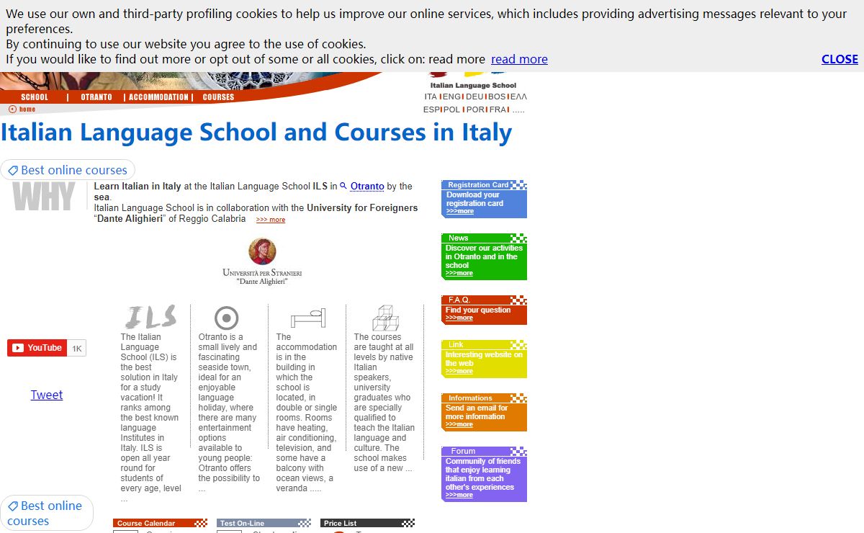Viewport: 864px width, 533px height.
Task: Click 'Send an email for more information' text
Action: coord(476,412)
